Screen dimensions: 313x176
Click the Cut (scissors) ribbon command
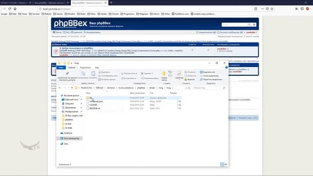[x=104, y=72]
